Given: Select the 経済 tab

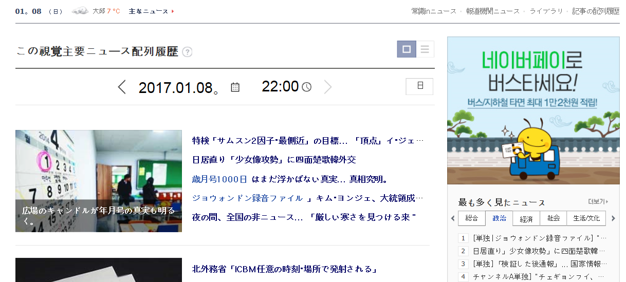Looking at the screenshot, I should pyautogui.click(x=526, y=218).
